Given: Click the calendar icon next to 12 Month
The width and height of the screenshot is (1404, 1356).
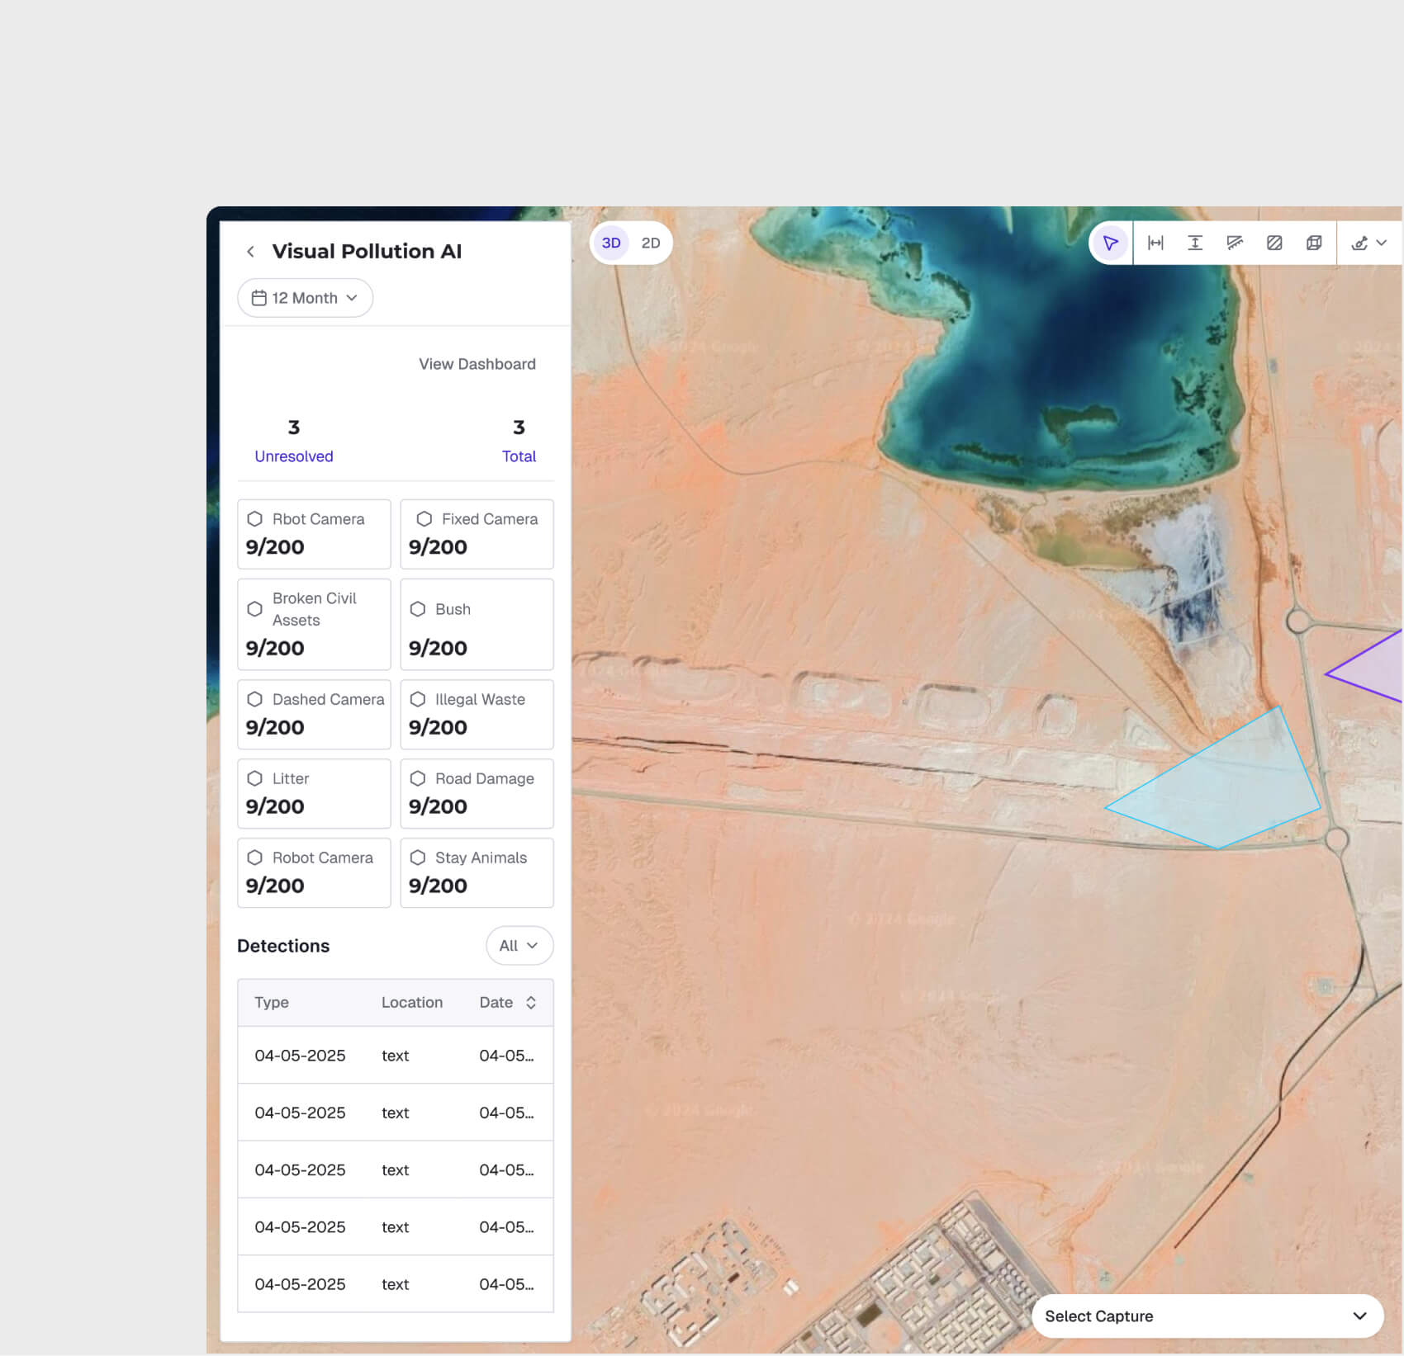Looking at the screenshot, I should coord(259,298).
